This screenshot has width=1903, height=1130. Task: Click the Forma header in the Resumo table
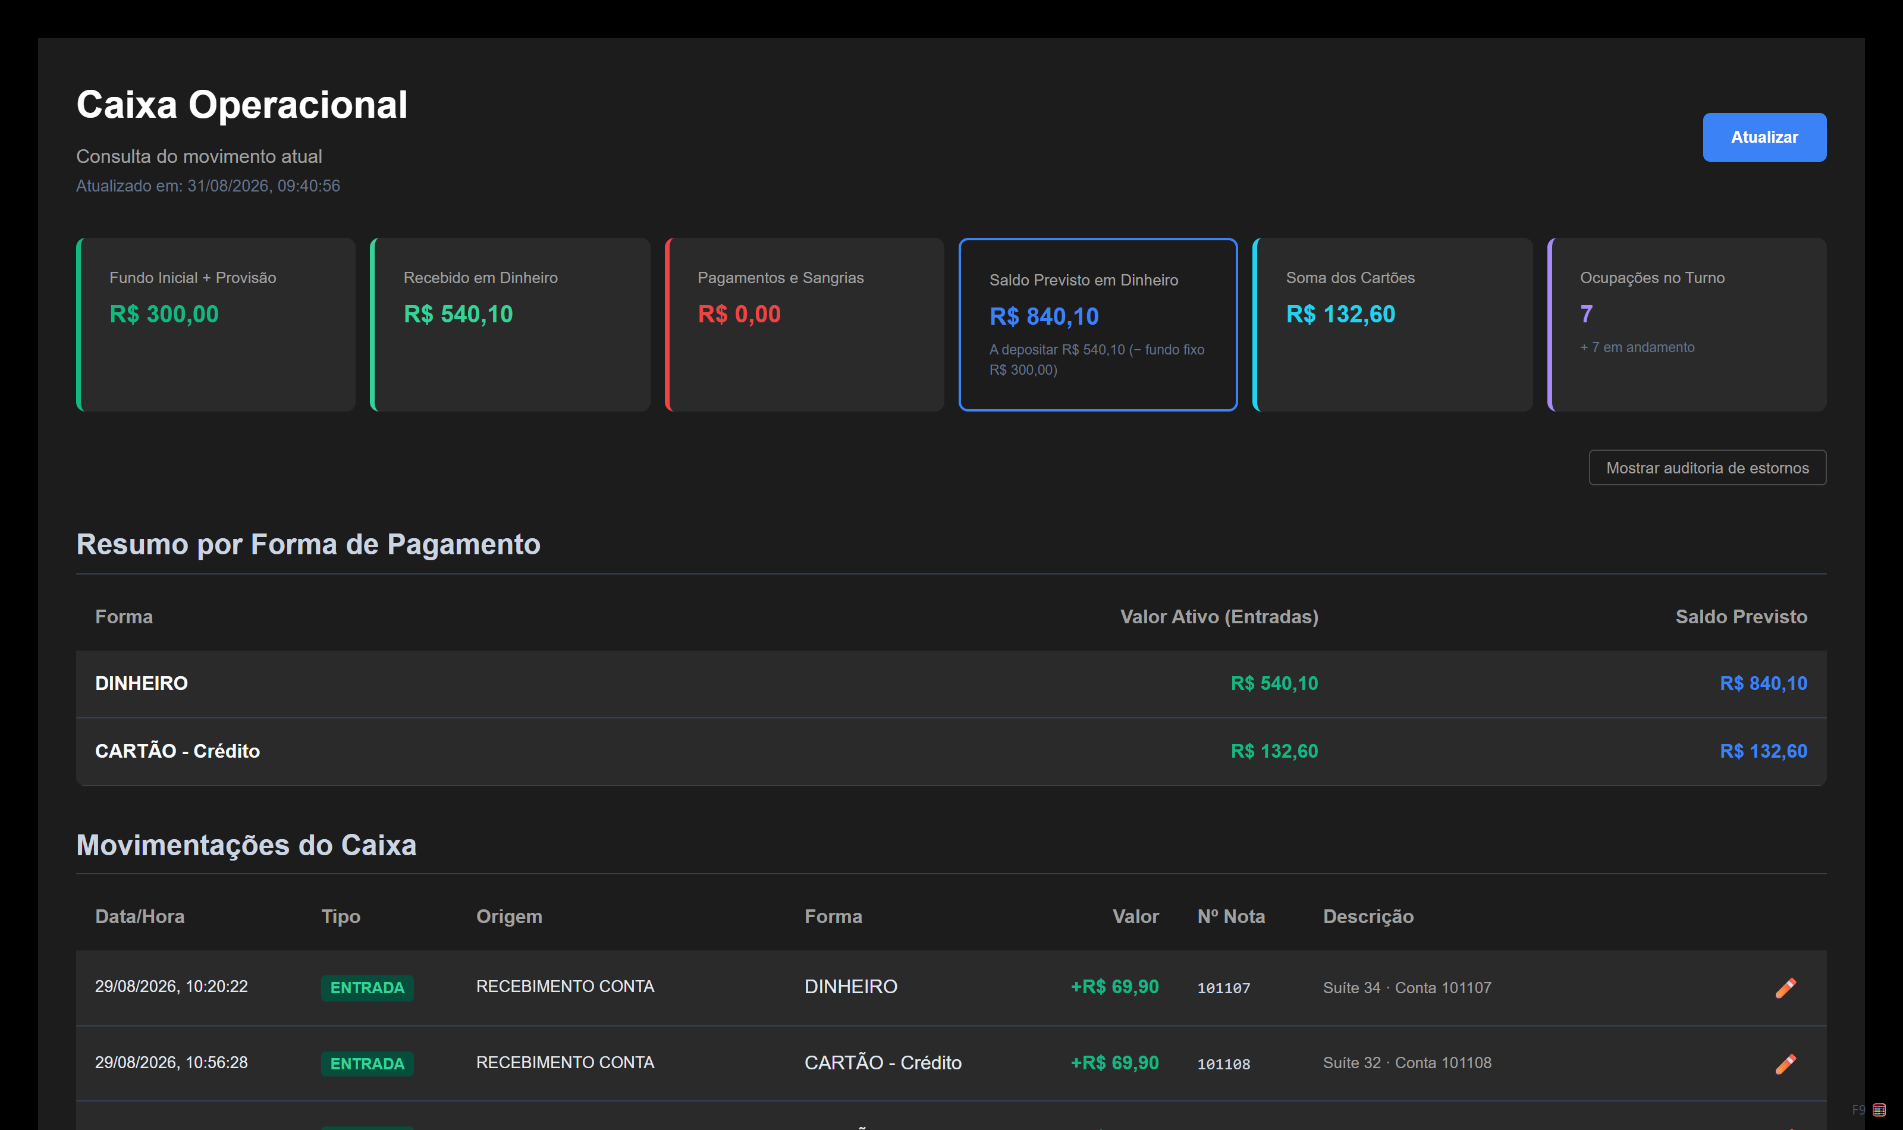pos(124,617)
